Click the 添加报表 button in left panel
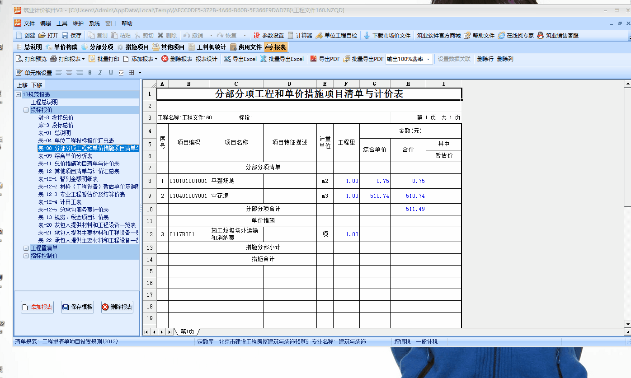 (x=37, y=307)
